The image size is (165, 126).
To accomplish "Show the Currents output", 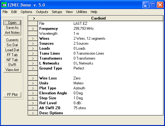I will coord(12,40).
